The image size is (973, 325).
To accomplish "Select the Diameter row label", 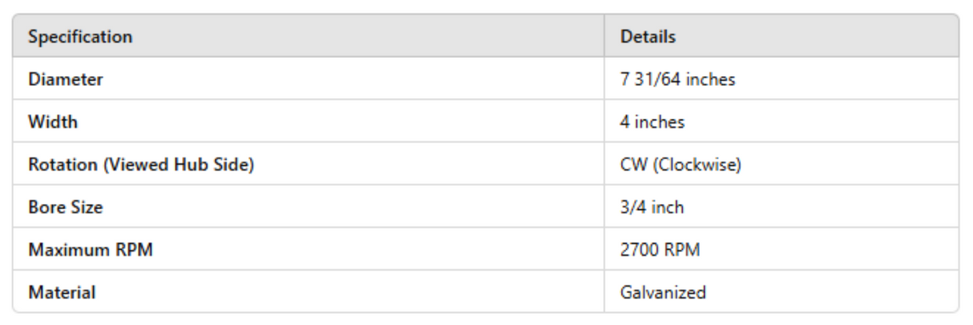I will [66, 79].
